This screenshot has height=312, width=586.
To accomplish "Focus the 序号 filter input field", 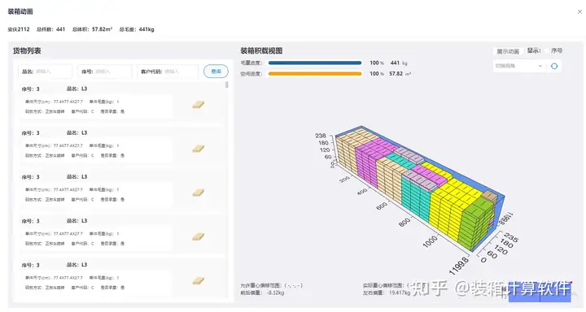I will click(105, 71).
